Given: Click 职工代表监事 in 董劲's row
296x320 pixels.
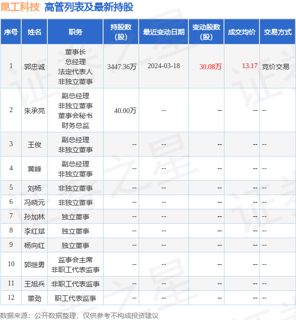Looking at the screenshot, I should pyautogui.click(x=75, y=298).
